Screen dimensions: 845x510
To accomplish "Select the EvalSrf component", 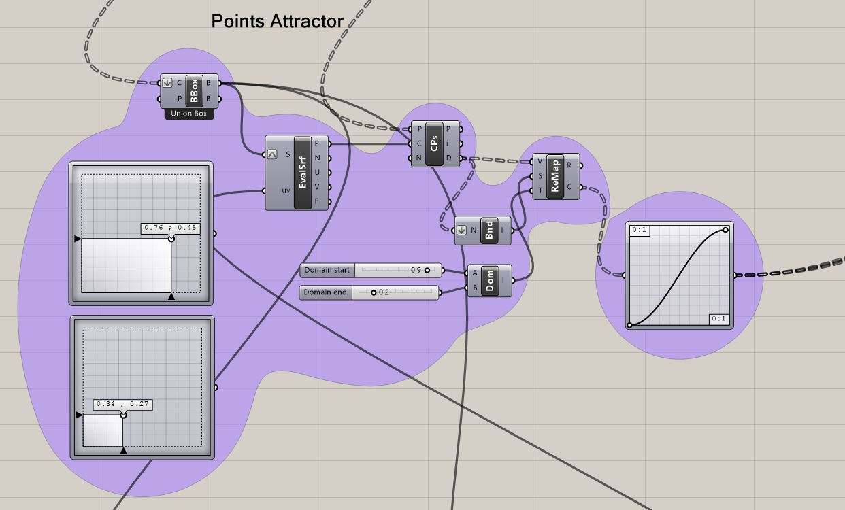I will [303, 173].
